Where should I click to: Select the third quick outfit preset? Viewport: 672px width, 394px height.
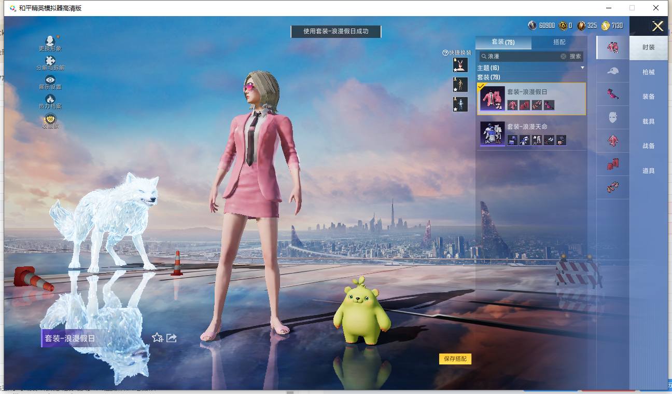point(460,104)
